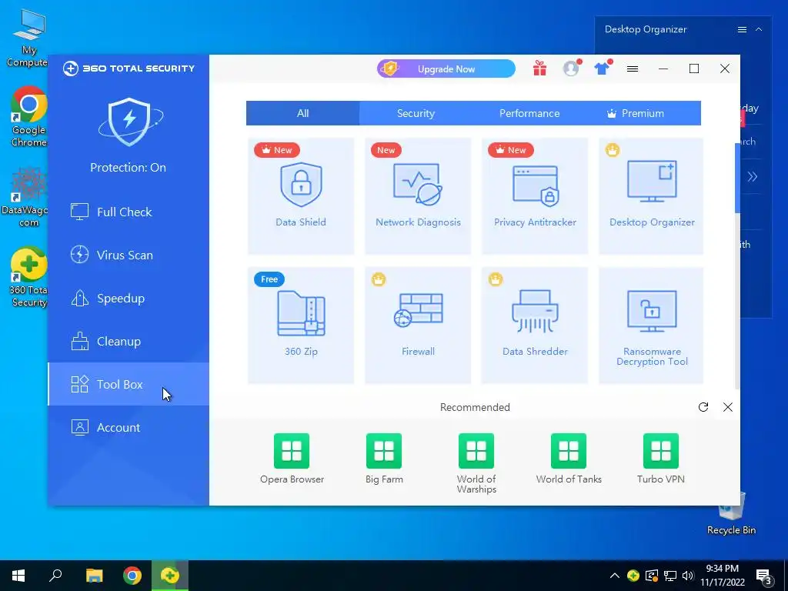Viewport: 788px width, 591px height.
Task: Collapse the Desktop Organizer widget
Action: (x=759, y=30)
